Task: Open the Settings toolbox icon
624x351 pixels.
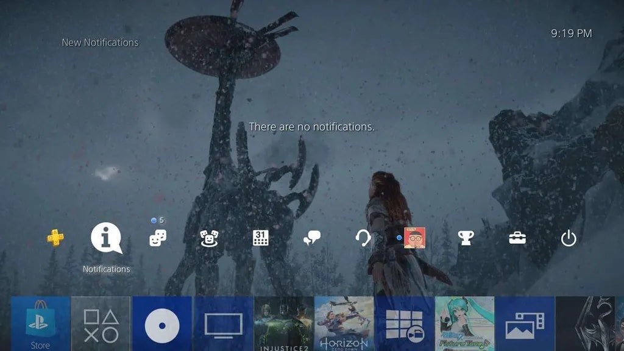Action: coord(517,238)
